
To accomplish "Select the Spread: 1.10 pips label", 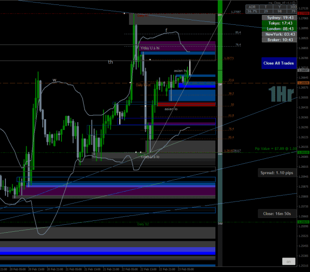I will pos(277,173).
